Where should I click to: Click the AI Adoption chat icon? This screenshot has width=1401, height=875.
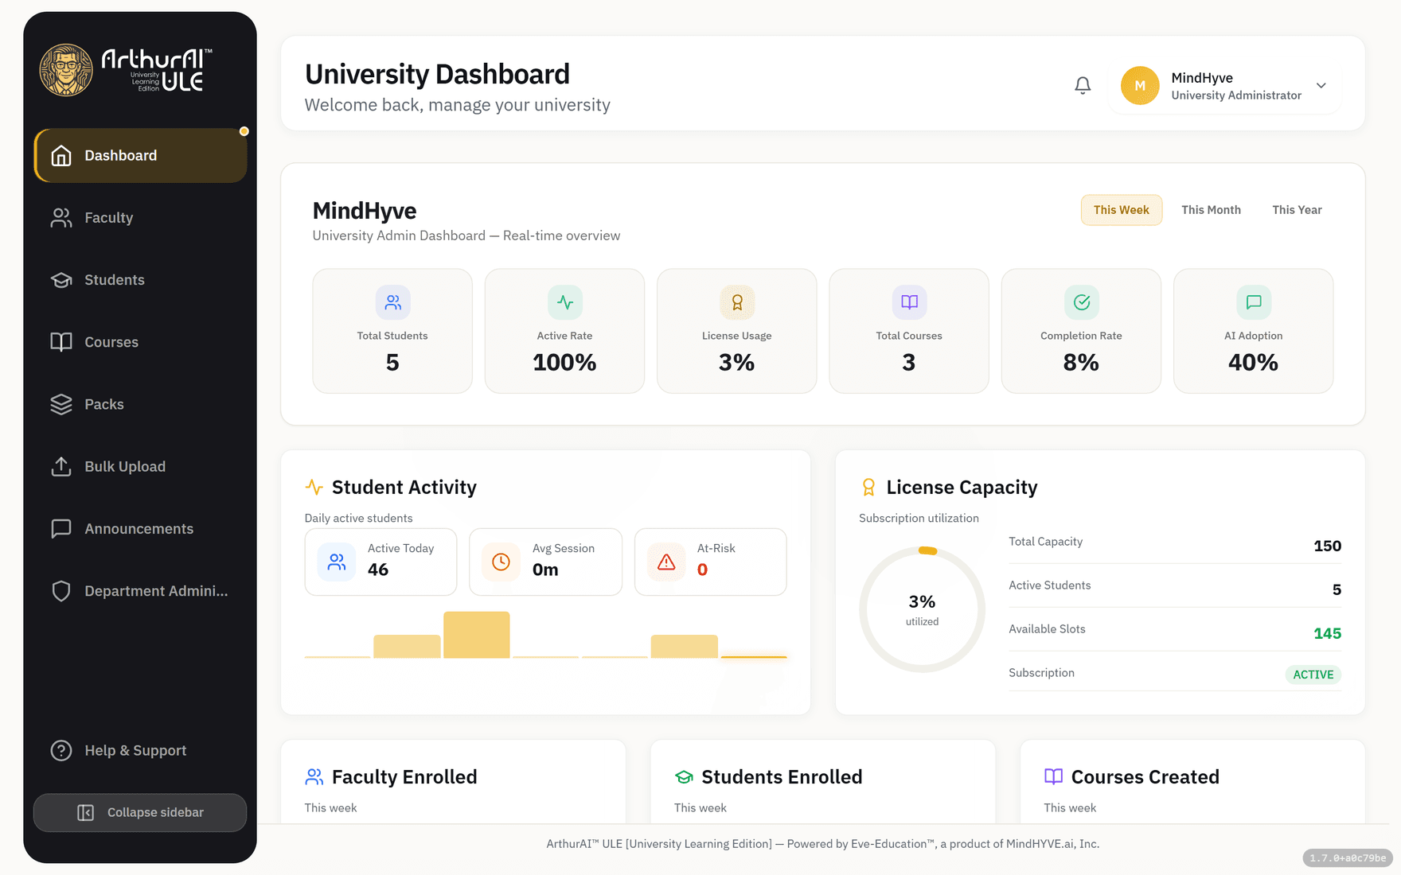(x=1254, y=302)
